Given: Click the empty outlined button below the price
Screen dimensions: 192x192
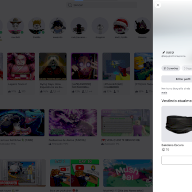Looking at the screenshot, I should (177, 160).
